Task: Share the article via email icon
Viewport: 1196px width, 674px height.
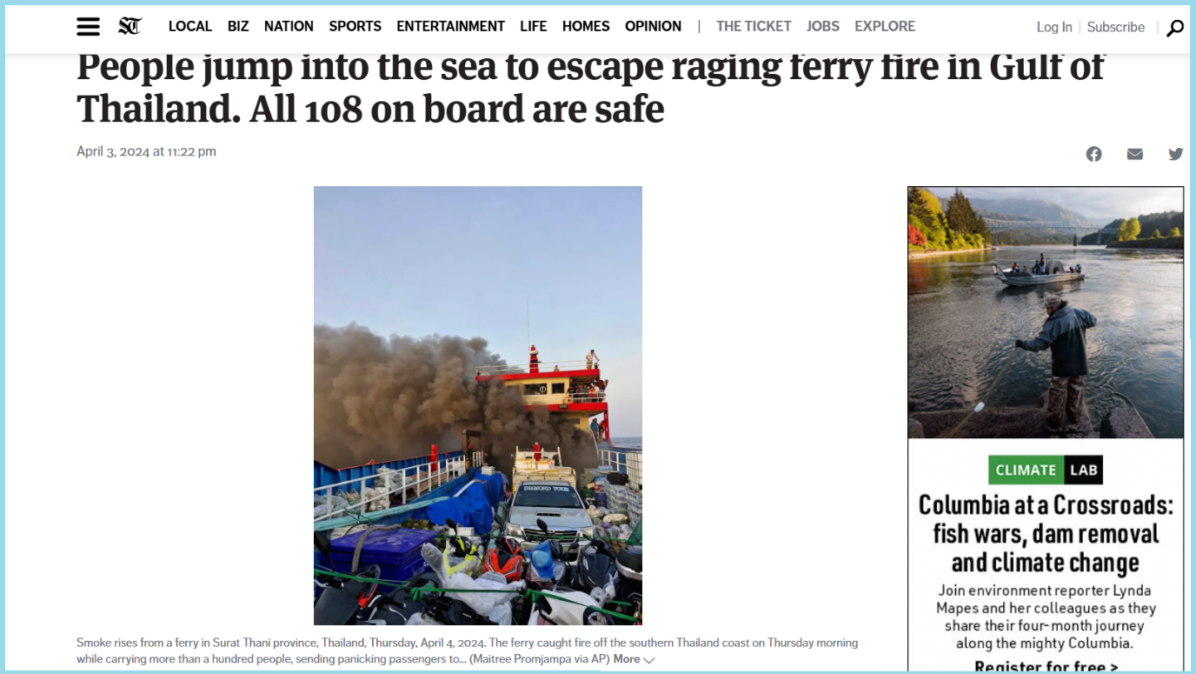Action: (1134, 154)
